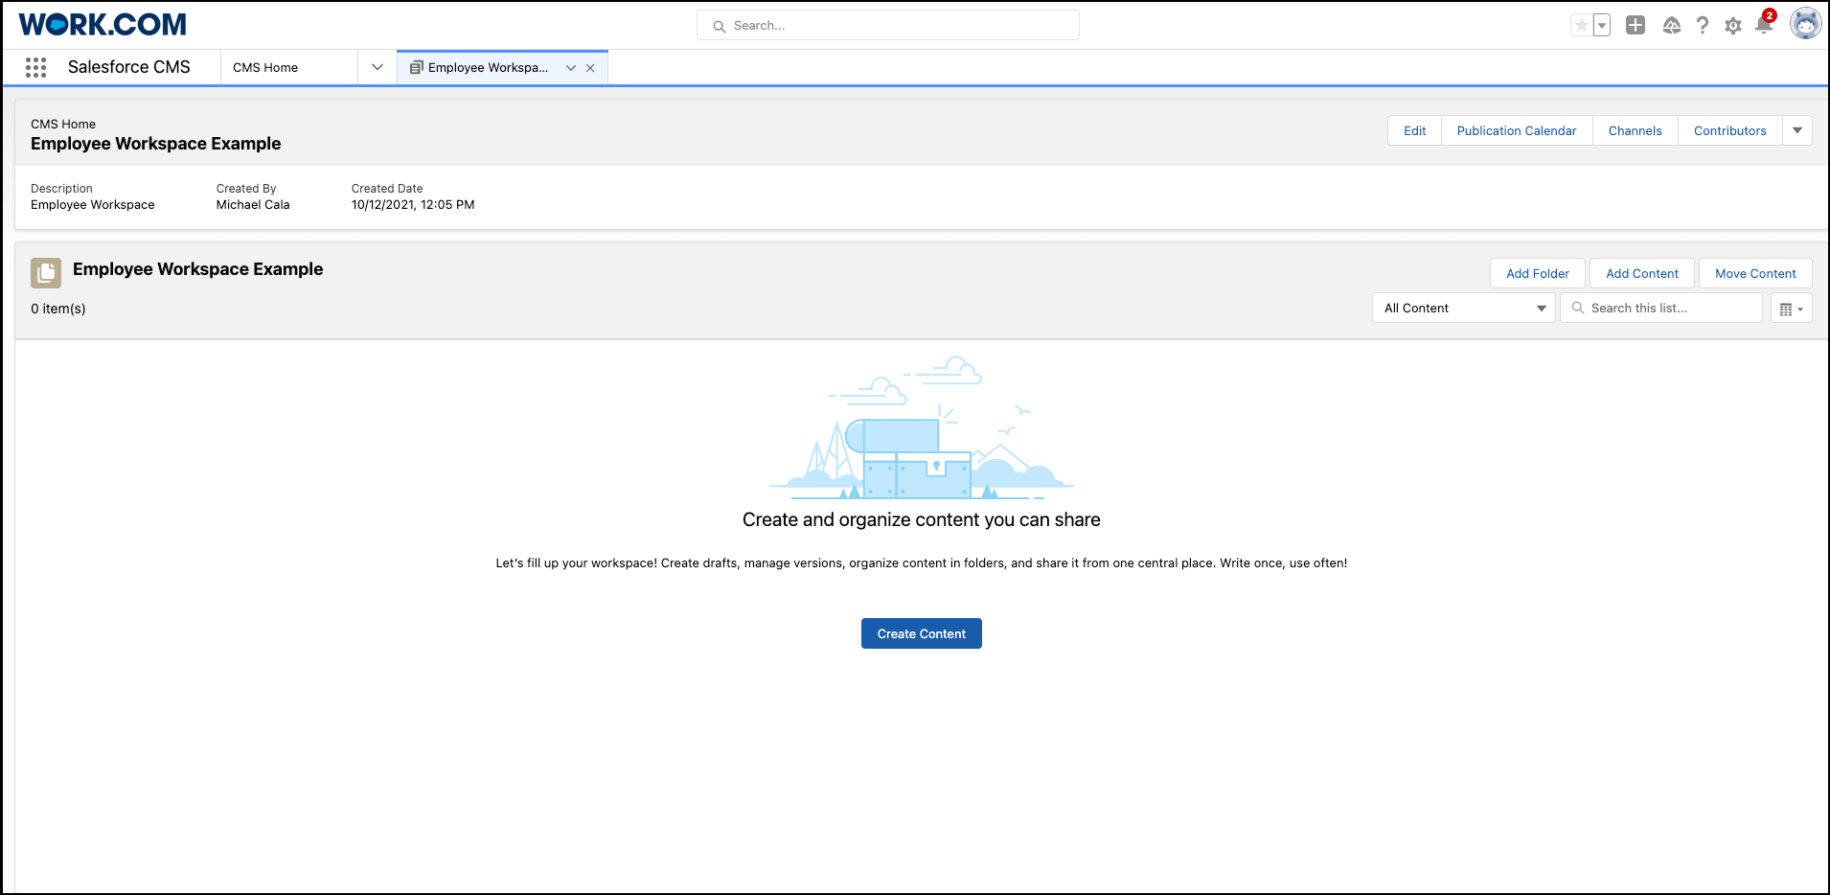Open the help question mark icon
This screenshot has height=895, width=1830.
1703,26
